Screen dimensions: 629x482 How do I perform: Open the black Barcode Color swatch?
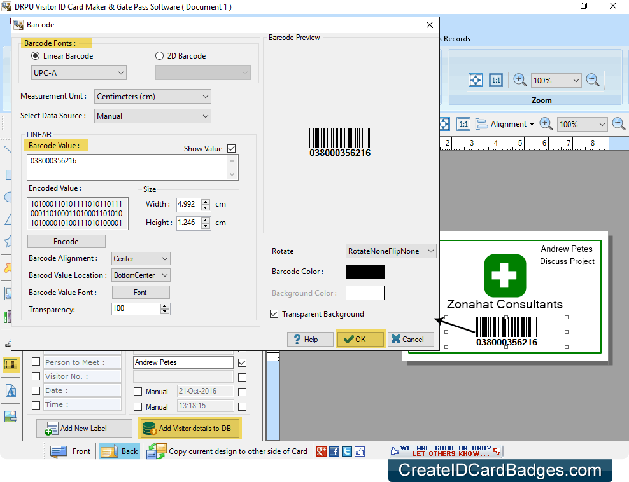tap(365, 272)
